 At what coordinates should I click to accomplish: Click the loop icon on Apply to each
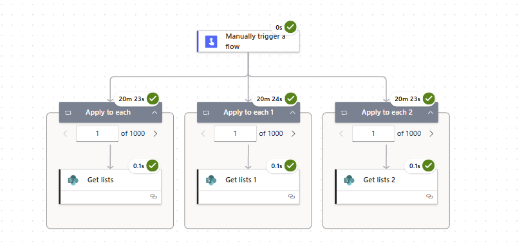(x=68, y=113)
